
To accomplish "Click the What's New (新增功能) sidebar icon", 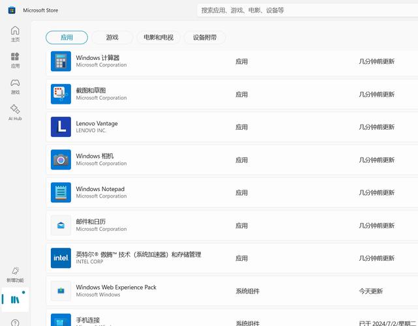I will point(15,274).
